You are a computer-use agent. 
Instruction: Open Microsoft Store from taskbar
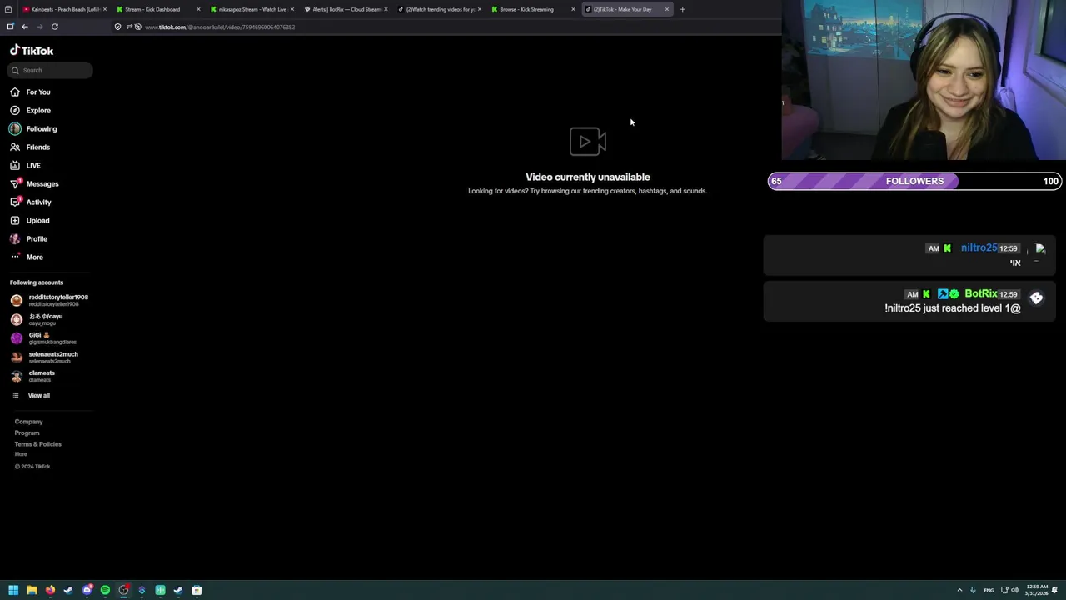pyautogui.click(x=197, y=590)
